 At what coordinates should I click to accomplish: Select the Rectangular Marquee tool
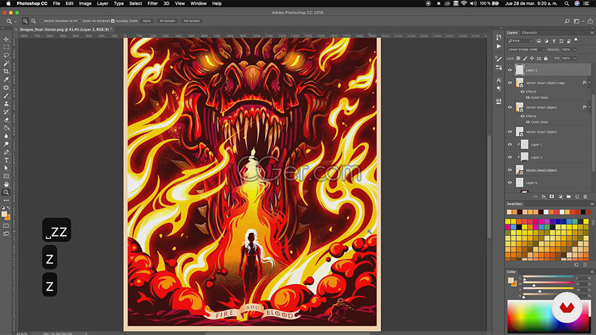(x=6, y=47)
